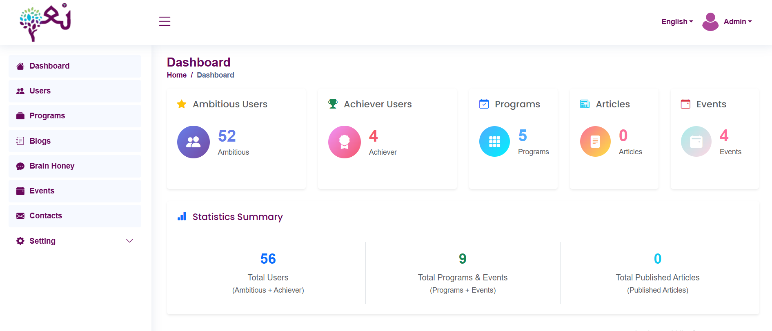Viewport: 772px width, 331px height.
Task: Expand the Setting submenu chevron
Action: 129,241
